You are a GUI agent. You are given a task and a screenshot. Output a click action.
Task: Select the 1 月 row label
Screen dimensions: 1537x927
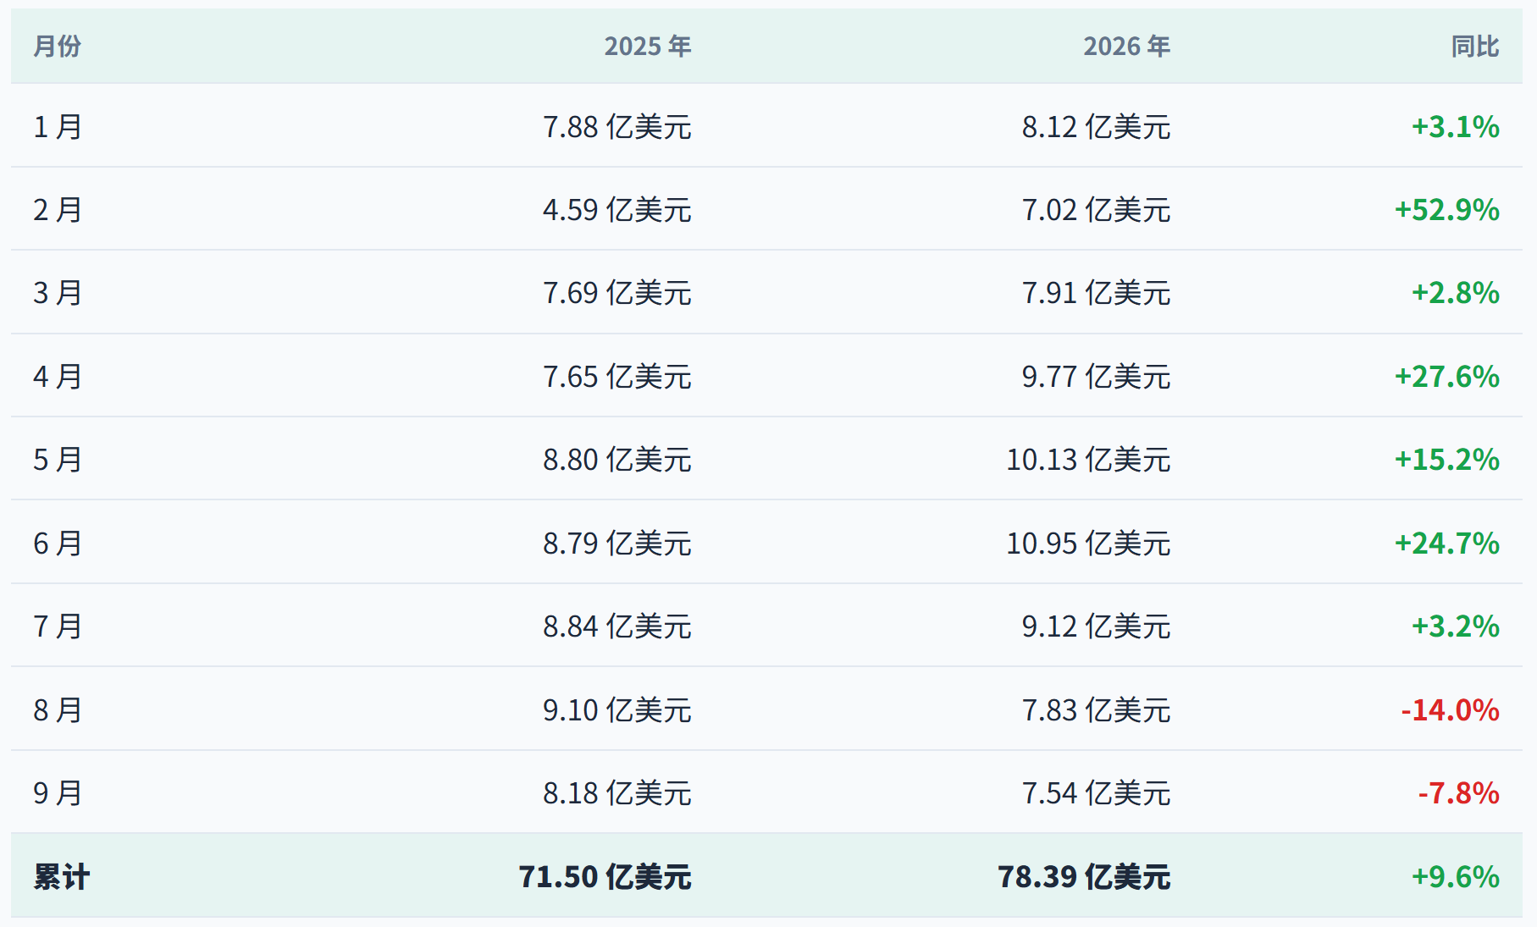(x=58, y=127)
